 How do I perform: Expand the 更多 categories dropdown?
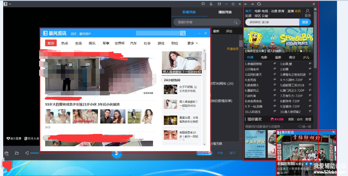point(192,43)
